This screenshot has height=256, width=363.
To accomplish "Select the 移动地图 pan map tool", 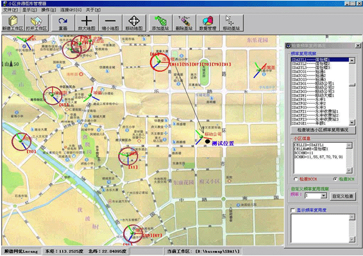I will 134,23.
